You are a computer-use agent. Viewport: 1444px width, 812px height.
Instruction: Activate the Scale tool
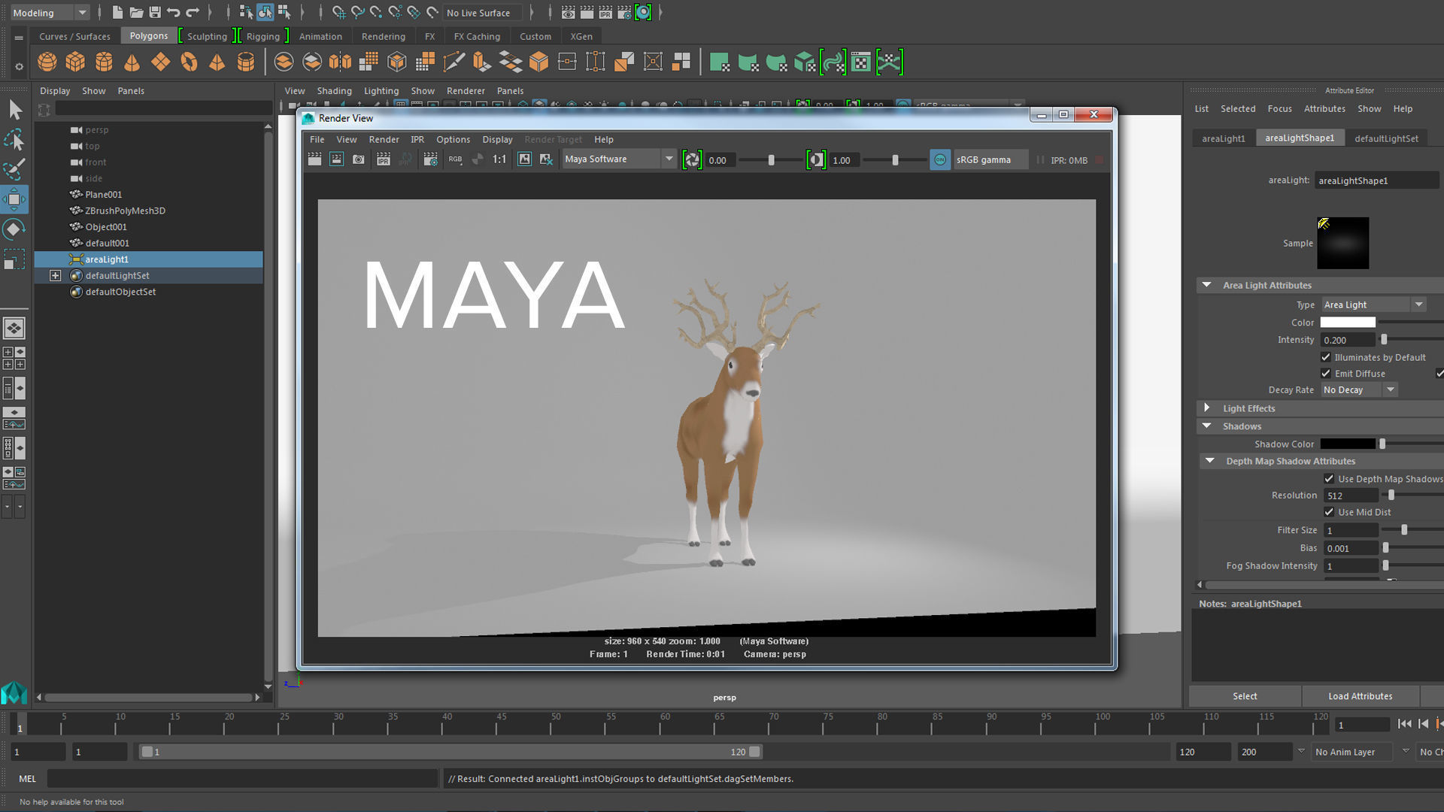[x=14, y=259]
